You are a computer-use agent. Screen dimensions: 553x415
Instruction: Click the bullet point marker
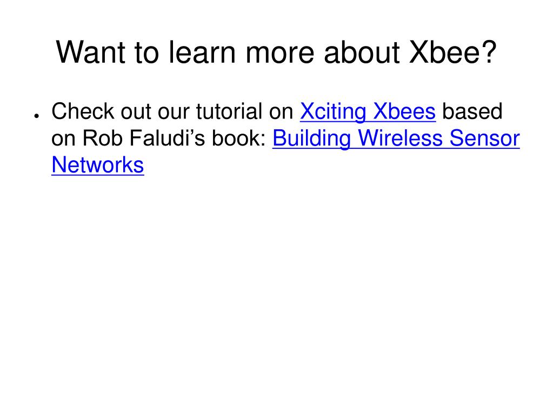pos(36,115)
